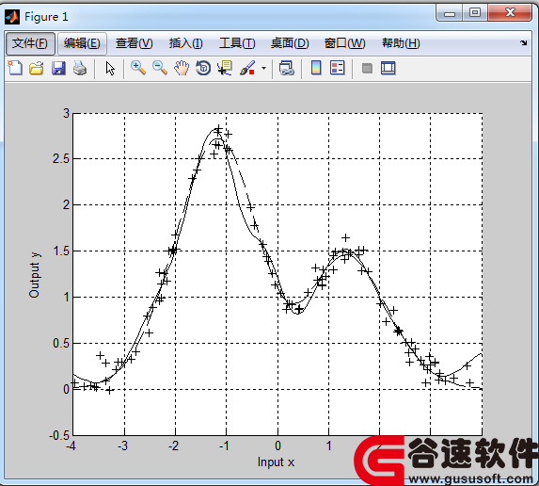Viewport: 539px width, 486px height.
Task: Open the 窗口(W) Window menu
Action: [345, 43]
